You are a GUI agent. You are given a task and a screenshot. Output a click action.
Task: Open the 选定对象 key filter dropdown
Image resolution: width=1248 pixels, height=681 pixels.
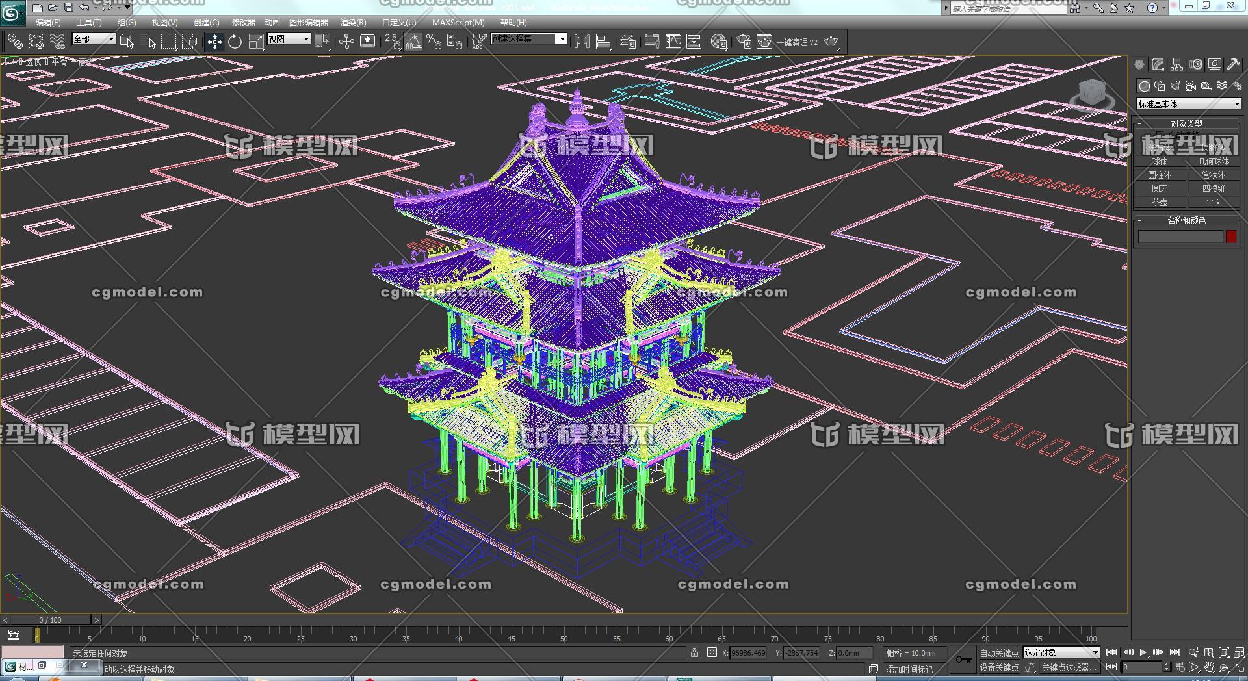(x=1061, y=652)
